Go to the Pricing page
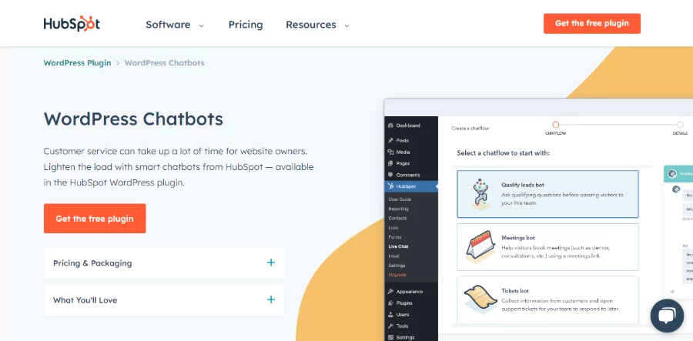This screenshot has height=341, width=693. coord(246,25)
